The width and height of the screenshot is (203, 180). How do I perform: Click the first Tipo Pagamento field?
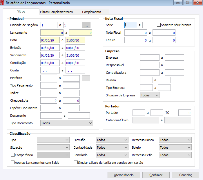point(49,85)
